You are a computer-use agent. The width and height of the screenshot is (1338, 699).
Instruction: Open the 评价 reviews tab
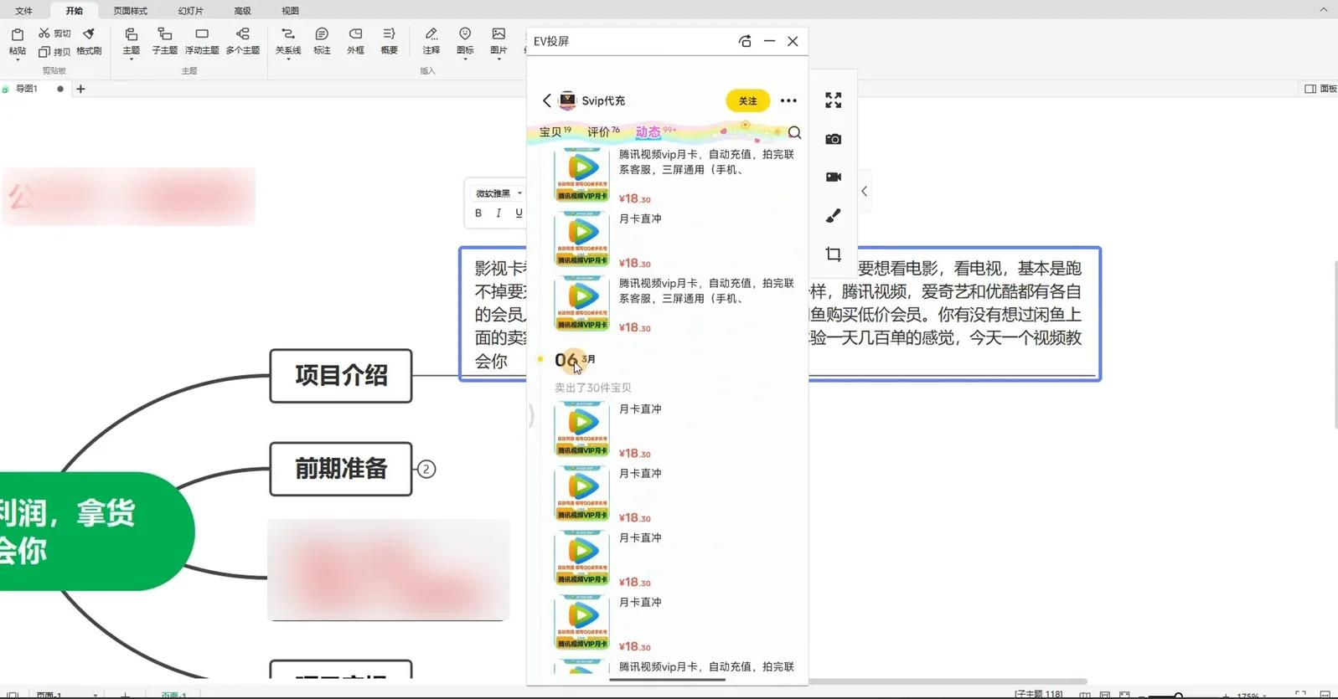[603, 131]
